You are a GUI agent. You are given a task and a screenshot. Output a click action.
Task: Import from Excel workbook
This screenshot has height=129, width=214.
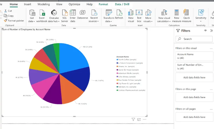pyautogui.click(x=42, y=16)
